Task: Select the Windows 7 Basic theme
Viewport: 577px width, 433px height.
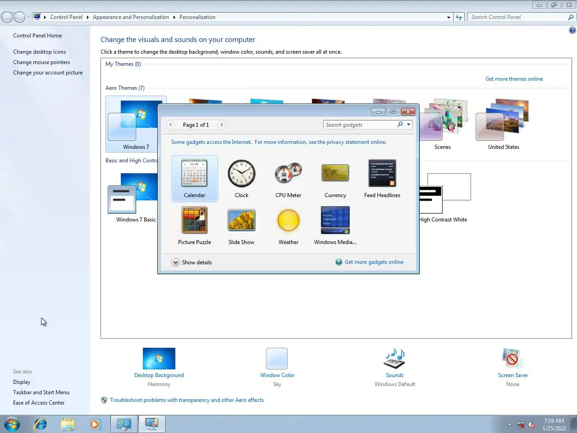Action: click(136, 198)
